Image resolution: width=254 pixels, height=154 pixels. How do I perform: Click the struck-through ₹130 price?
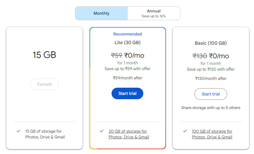(x=200, y=56)
